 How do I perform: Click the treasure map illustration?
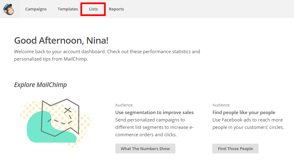56,123
